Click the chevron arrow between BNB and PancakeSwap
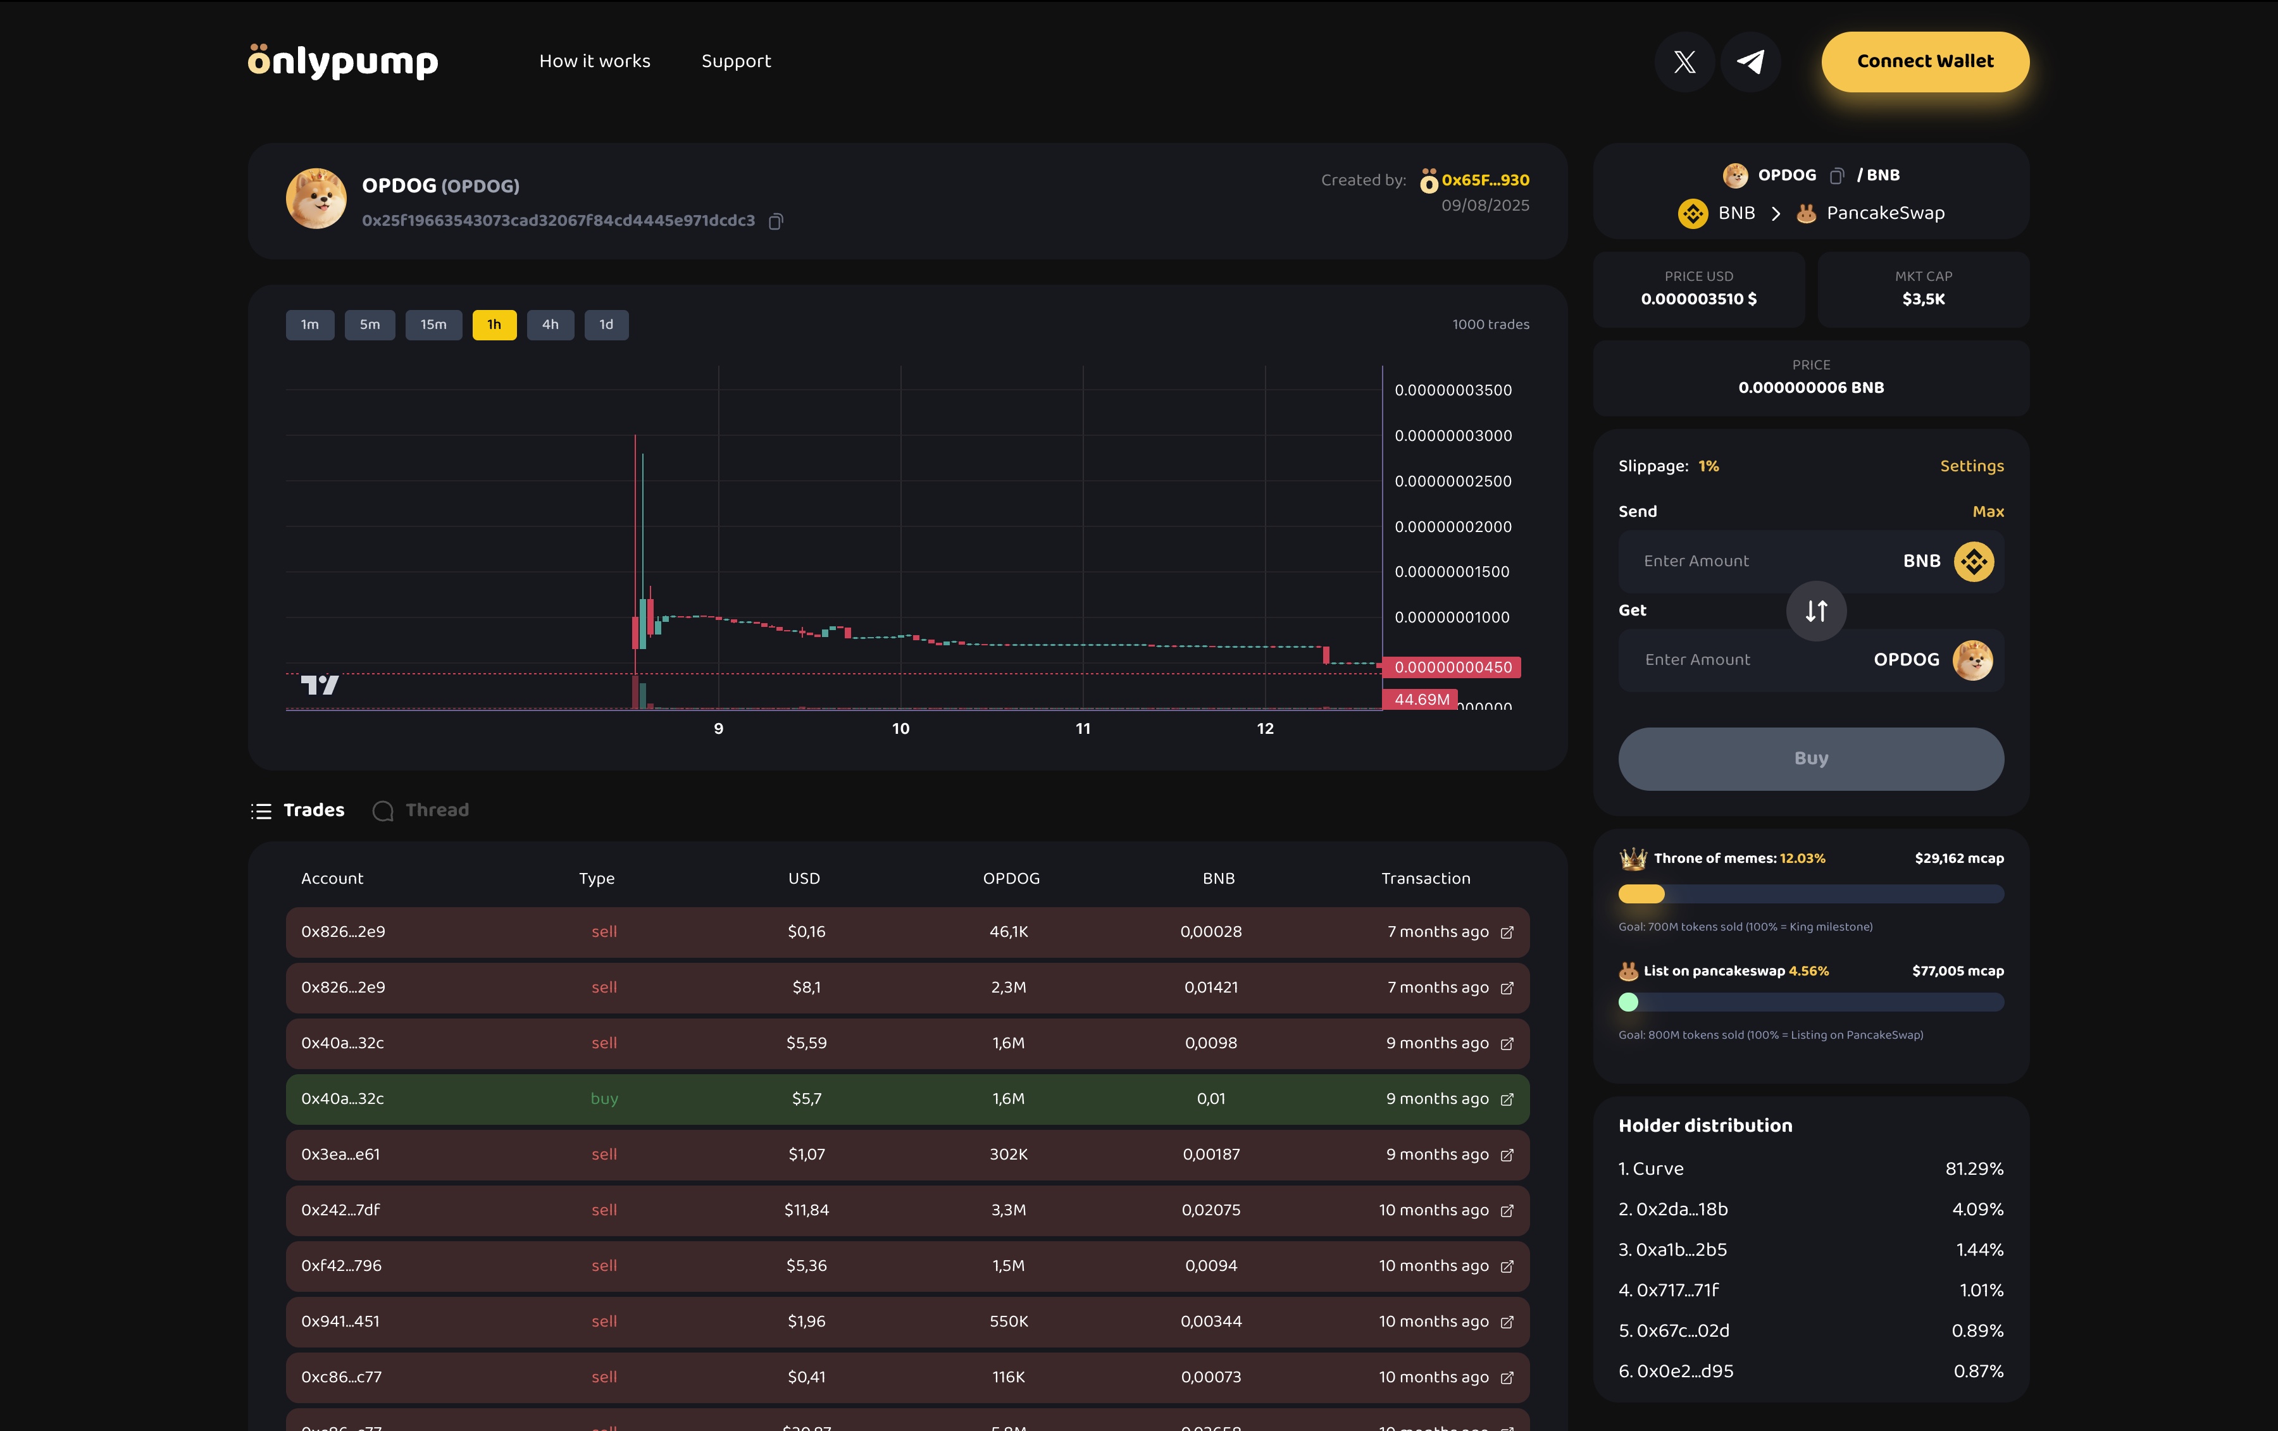The height and width of the screenshot is (1431, 2278). [1776, 213]
